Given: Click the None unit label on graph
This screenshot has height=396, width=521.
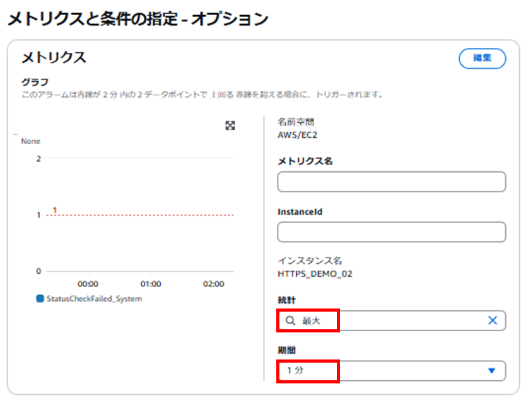Looking at the screenshot, I should 30,141.
